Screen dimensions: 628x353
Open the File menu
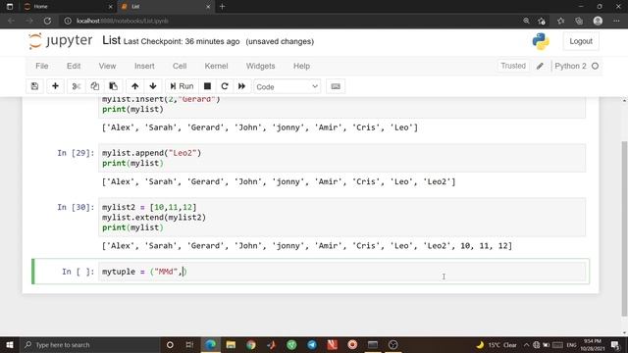41,66
